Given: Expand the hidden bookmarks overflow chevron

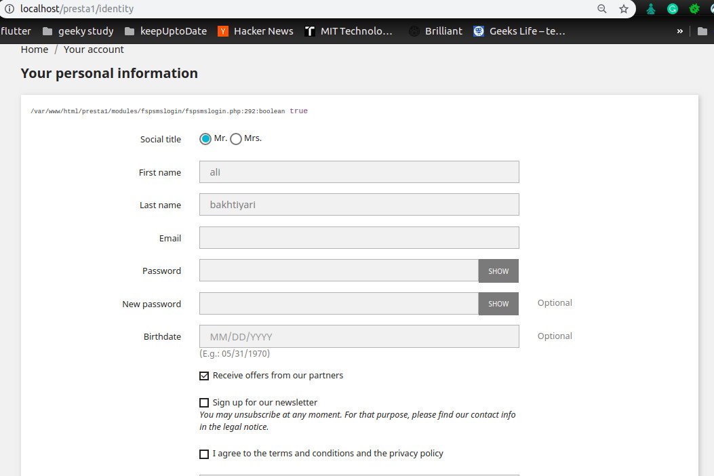Looking at the screenshot, I should click(679, 31).
